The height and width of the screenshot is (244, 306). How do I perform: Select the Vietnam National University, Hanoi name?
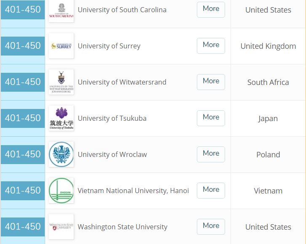point(133,191)
